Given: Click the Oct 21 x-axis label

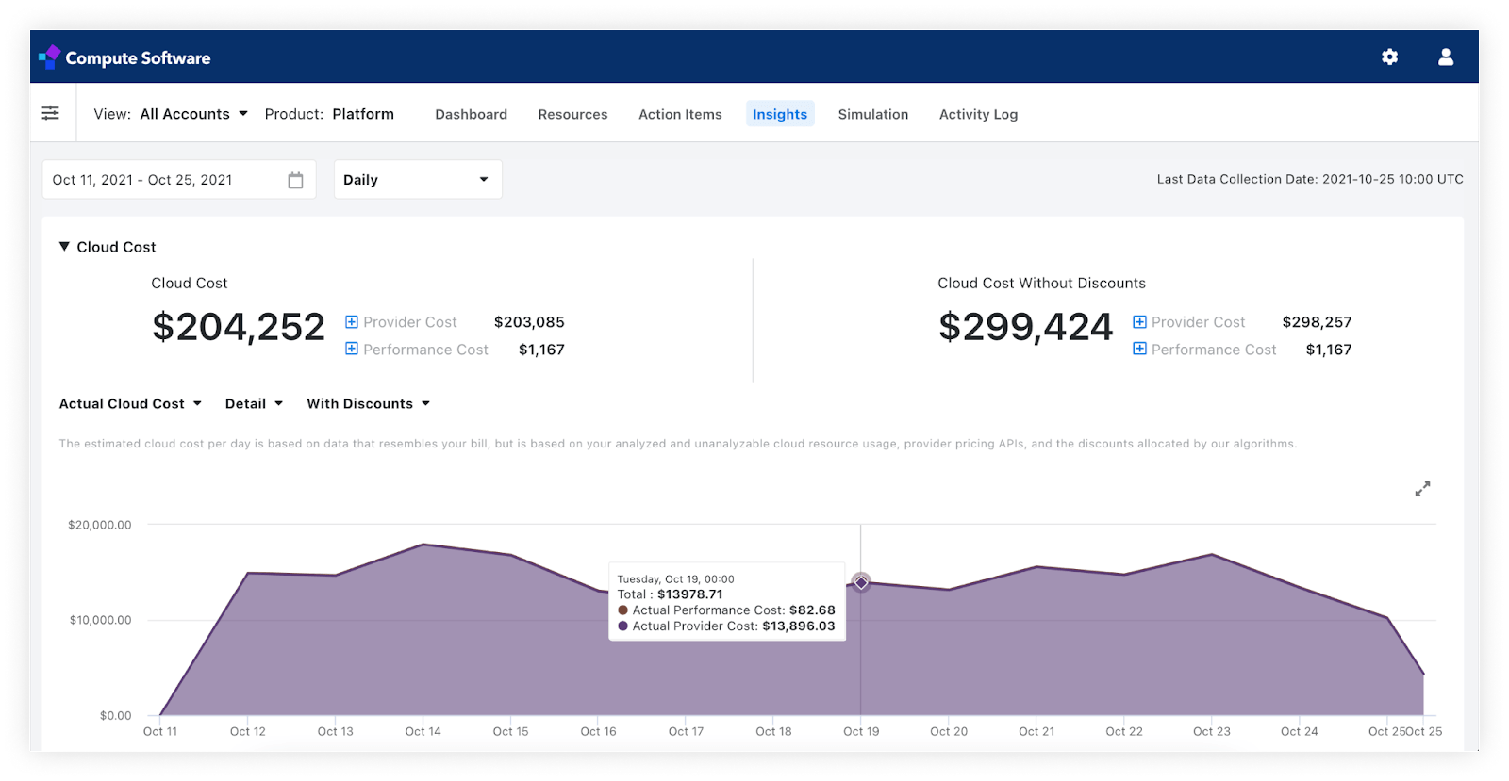Looking at the screenshot, I should (1036, 731).
